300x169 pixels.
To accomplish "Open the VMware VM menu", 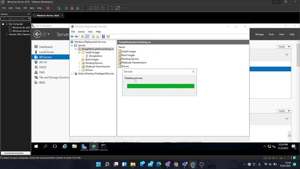I will pyautogui.click(x=25, y=8).
